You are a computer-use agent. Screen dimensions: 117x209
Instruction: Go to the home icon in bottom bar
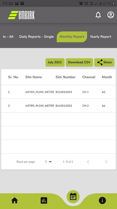15,200
